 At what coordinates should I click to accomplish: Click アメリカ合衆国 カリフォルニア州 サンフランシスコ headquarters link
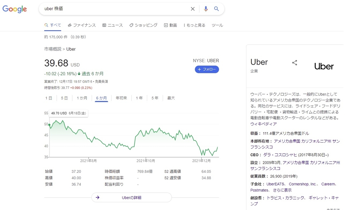295,144
